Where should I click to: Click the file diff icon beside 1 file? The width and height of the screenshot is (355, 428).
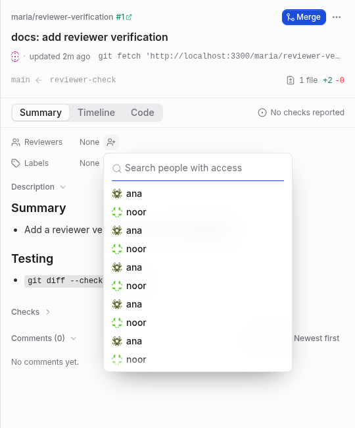[291, 80]
